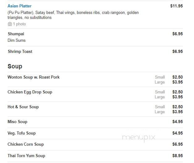
Task: Select Chicken Corn Soup item
Action: pyautogui.click(x=26, y=144)
